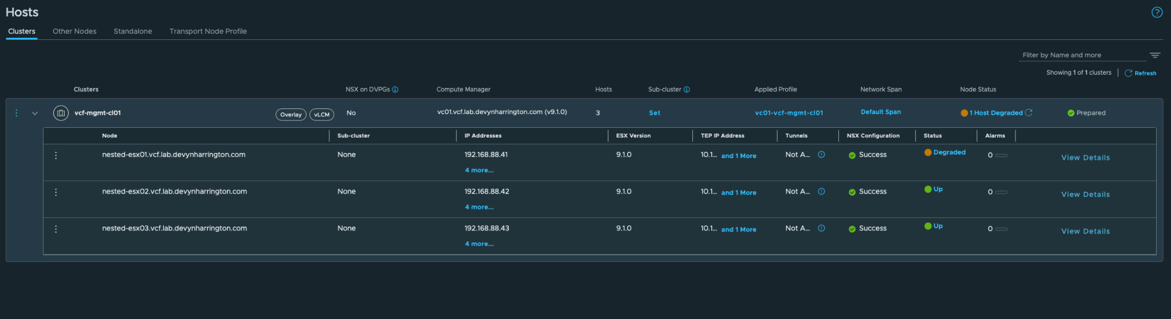Click green Up status dot for nested-esx02

pyautogui.click(x=928, y=189)
